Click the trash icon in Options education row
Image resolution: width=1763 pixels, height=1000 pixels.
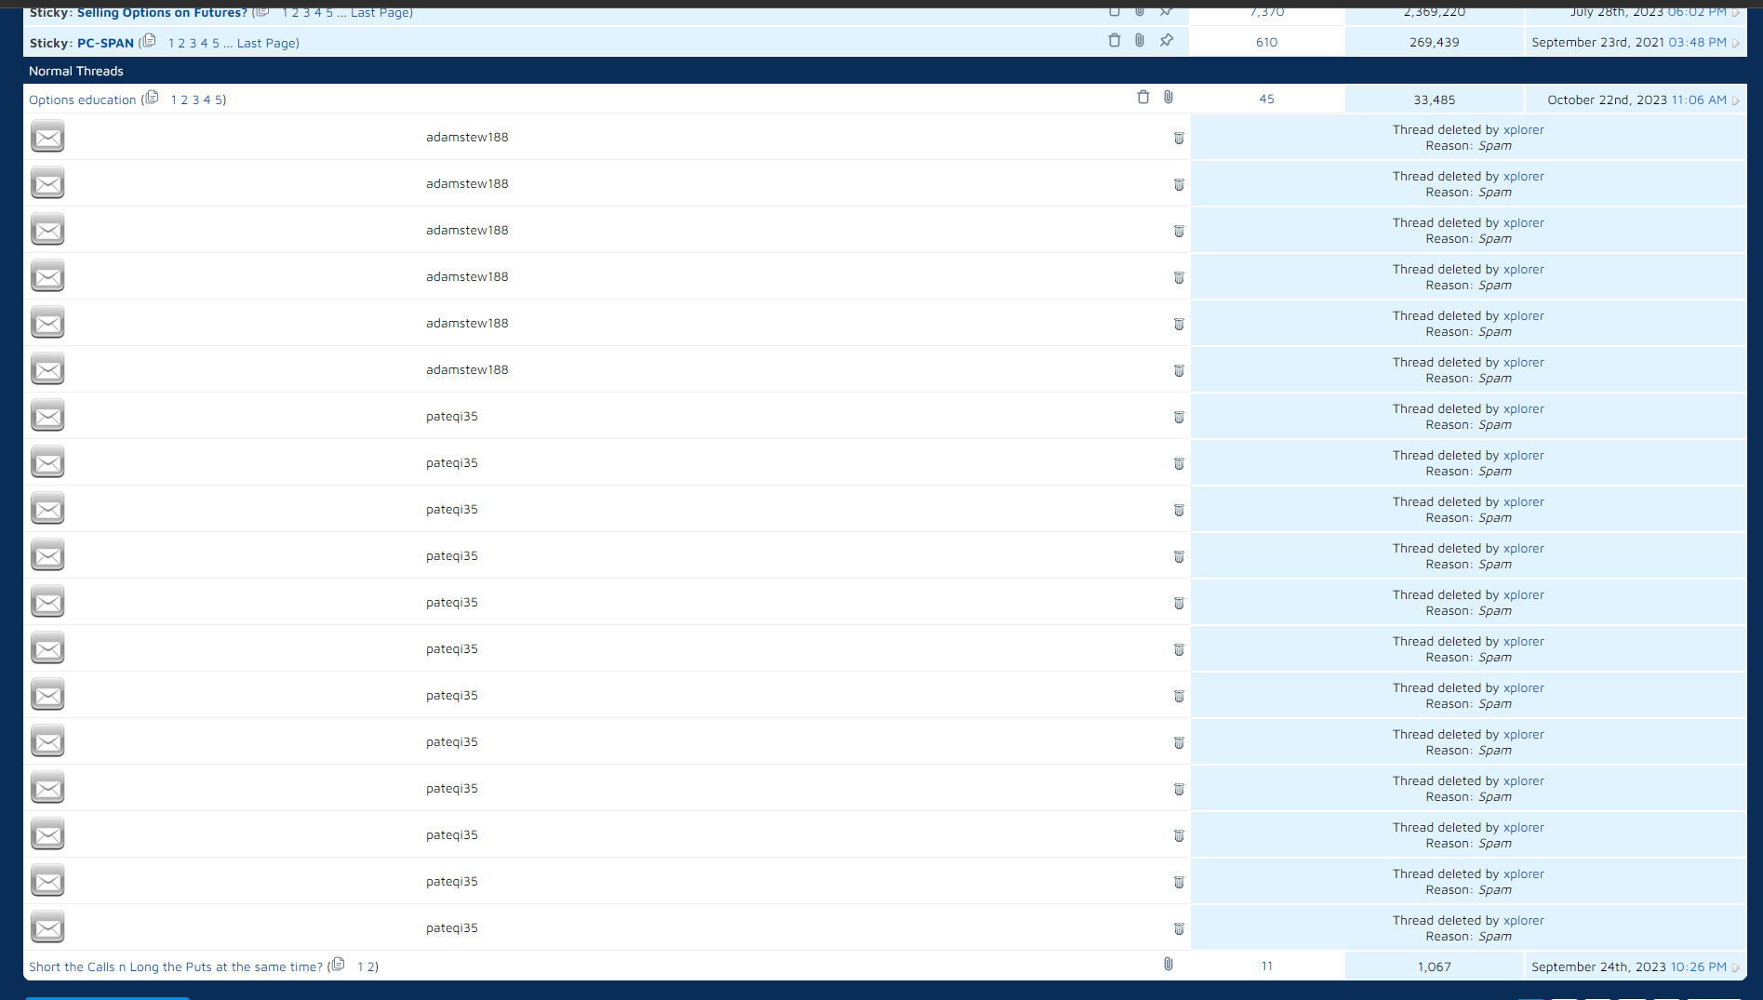pyautogui.click(x=1143, y=97)
